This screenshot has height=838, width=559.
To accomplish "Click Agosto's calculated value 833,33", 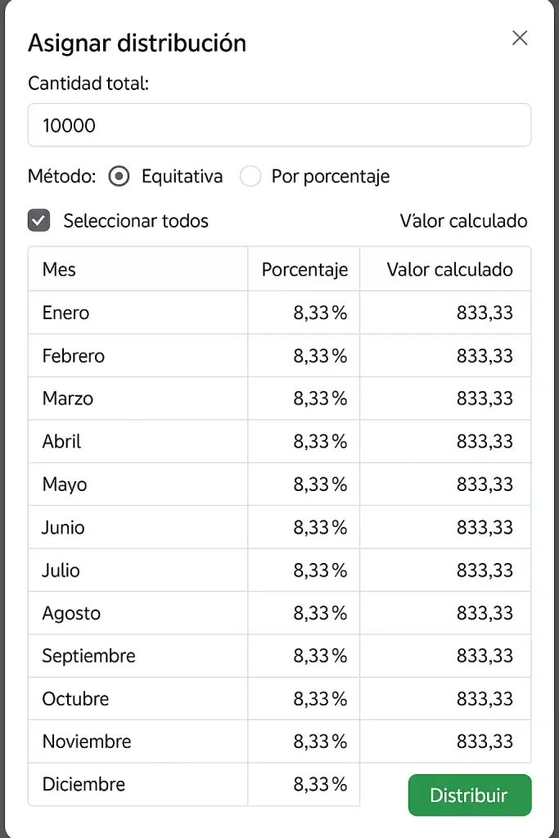I will (485, 613).
